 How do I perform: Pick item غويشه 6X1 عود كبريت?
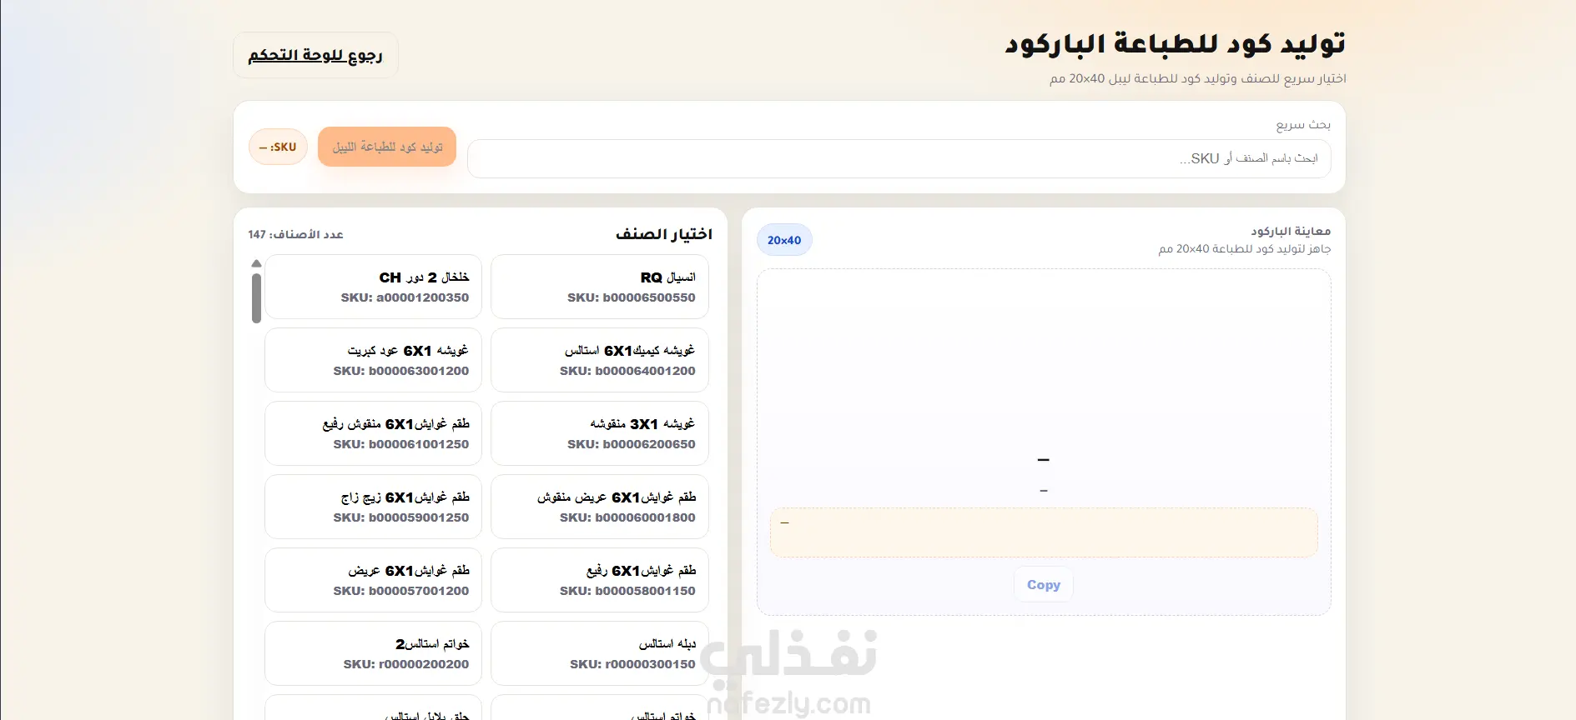tap(373, 360)
